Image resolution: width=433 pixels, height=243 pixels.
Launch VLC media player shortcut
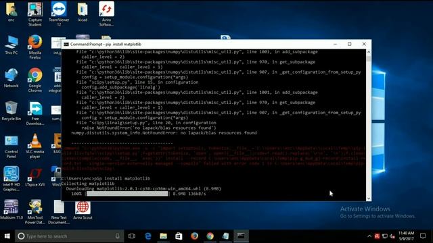(35, 146)
